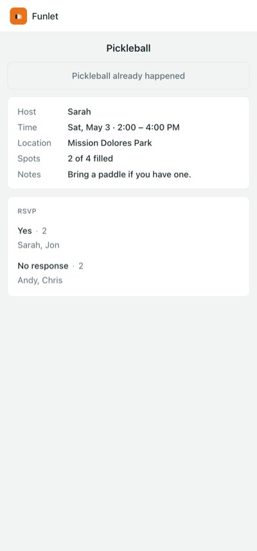Select the Andy, Chris names list
The image size is (257, 551).
(40, 280)
